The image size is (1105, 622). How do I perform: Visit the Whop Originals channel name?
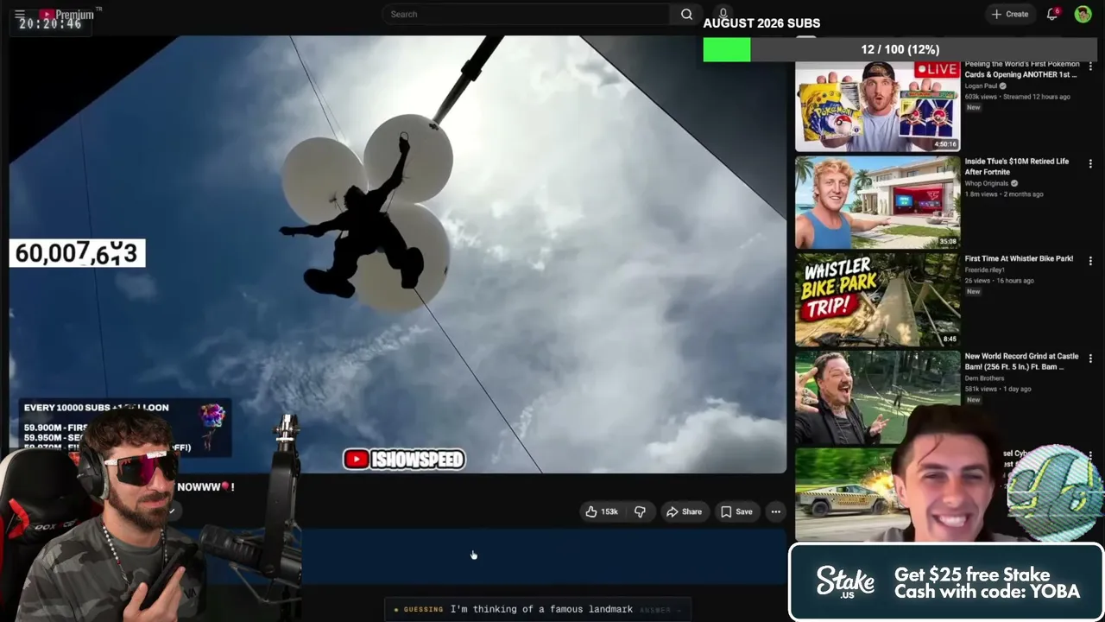click(987, 183)
